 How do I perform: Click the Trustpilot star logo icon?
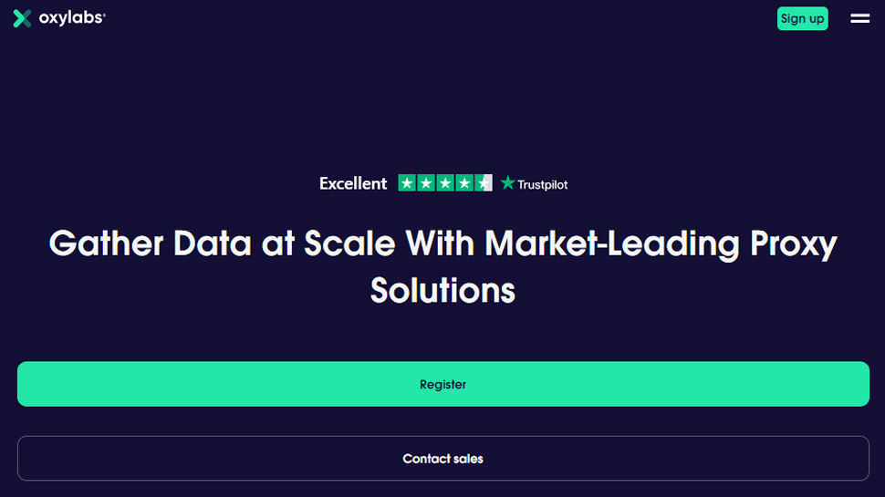tap(507, 182)
